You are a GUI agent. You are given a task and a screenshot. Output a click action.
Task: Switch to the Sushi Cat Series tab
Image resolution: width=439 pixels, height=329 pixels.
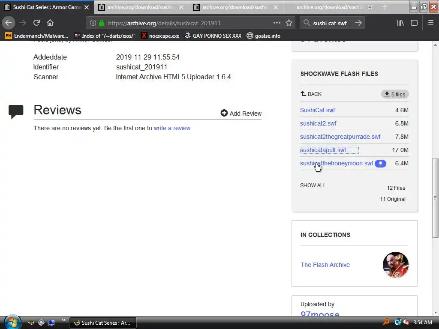pyautogui.click(x=46, y=7)
